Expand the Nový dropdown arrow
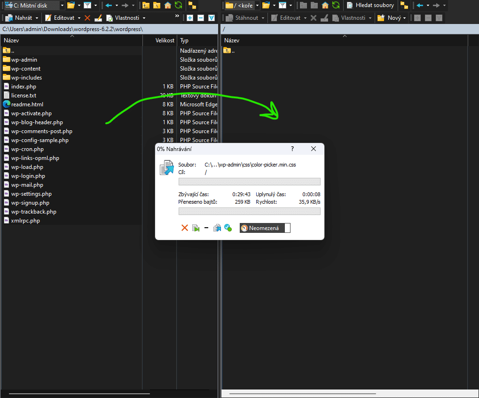This screenshot has width=479, height=398. pos(404,18)
